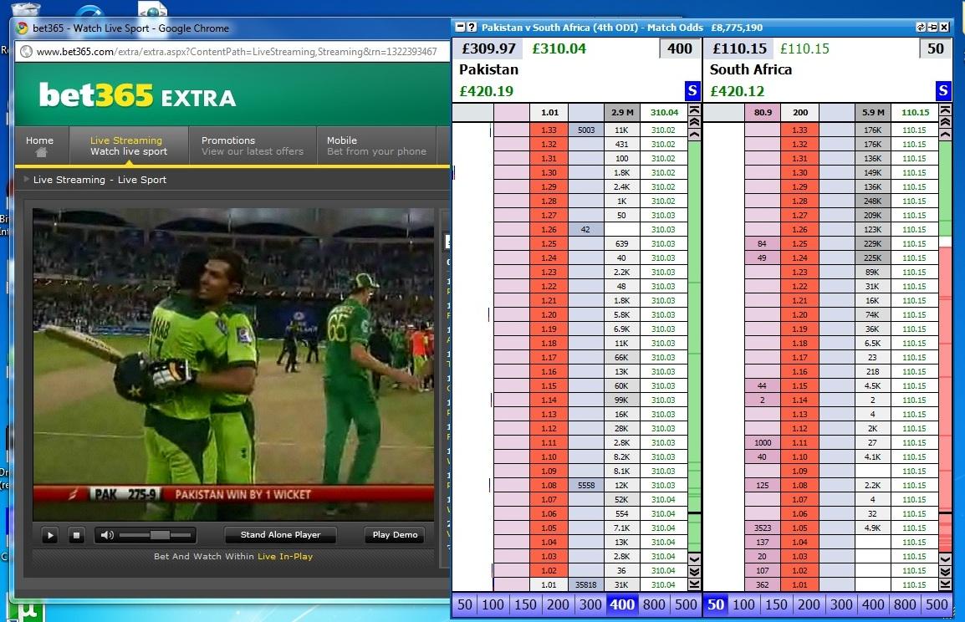Select Pakistan stake 800
Viewport: 965px width, 622px height.
(654, 604)
